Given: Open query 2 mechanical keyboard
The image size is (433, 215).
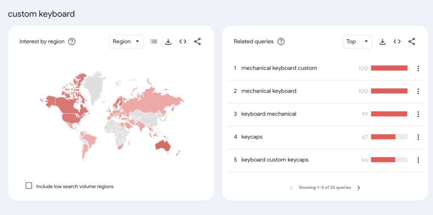Looking at the screenshot, I should [269, 91].
